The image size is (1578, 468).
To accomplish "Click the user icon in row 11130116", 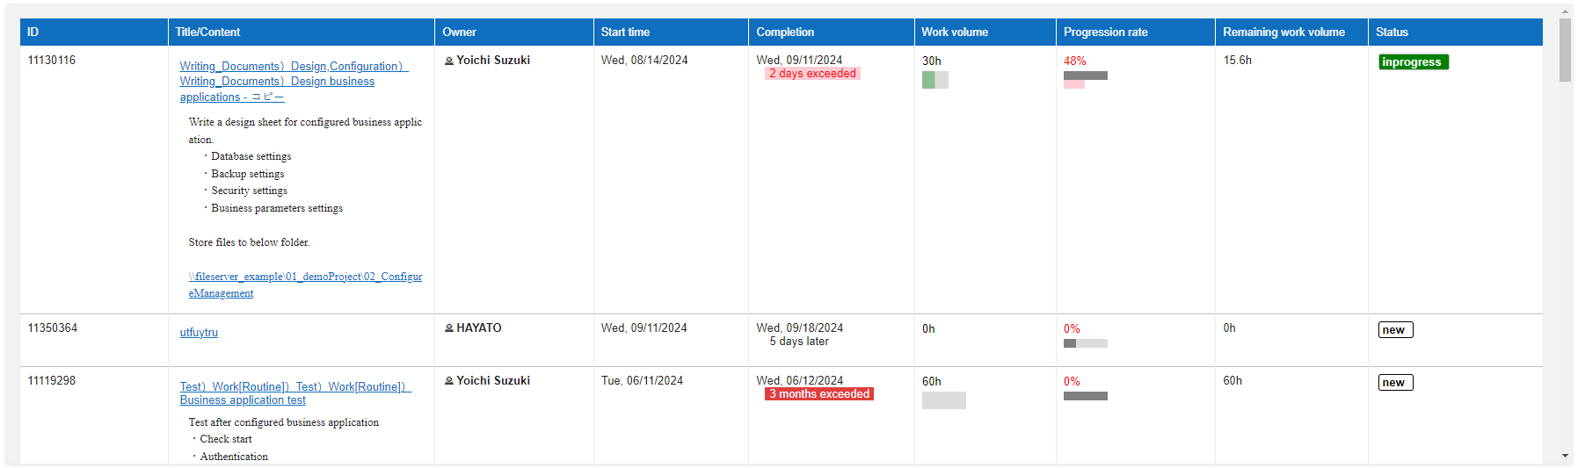I will point(449,61).
